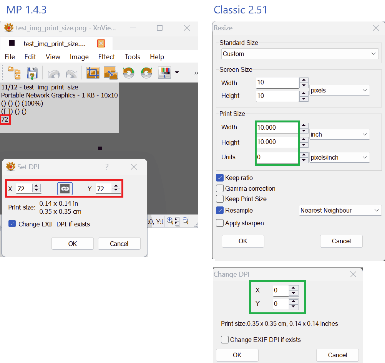The width and height of the screenshot is (385, 363).
Task: Click OK in the Set DPI dialog
Action: pos(73,244)
